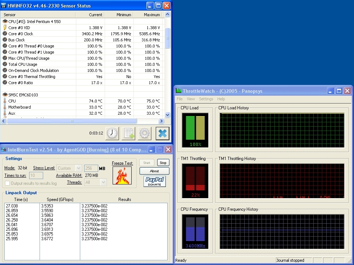This screenshot has width=354, height=265.
Task: Click the SMSC EMC6D103 chip icon
Action: click(5, 95)
